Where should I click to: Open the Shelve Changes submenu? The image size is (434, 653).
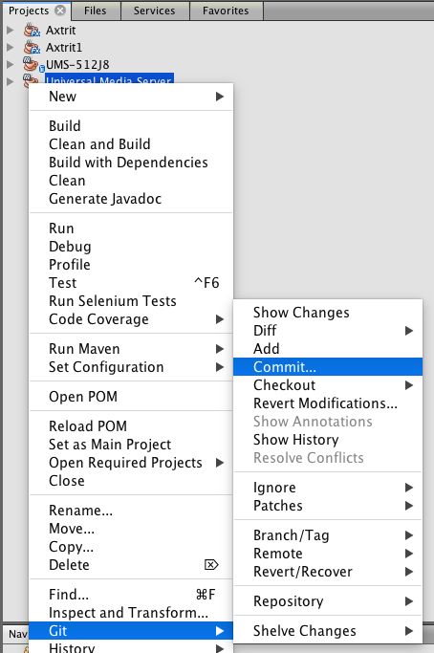point(328,631)
